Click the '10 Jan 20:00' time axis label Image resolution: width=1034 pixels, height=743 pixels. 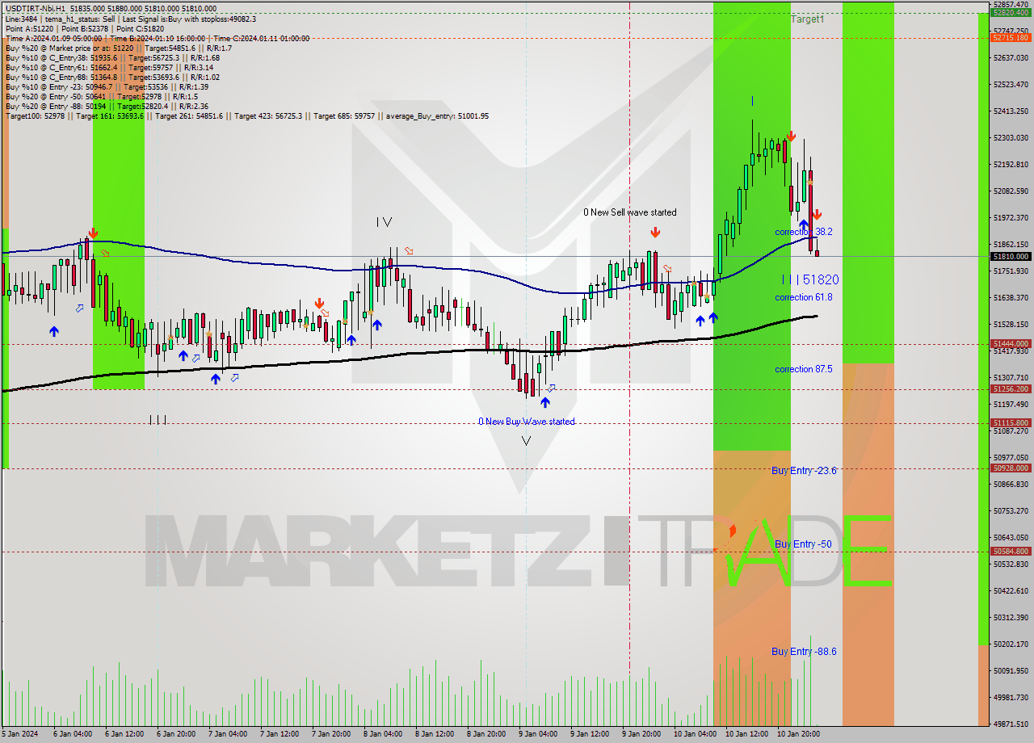(x=798, y=734)
